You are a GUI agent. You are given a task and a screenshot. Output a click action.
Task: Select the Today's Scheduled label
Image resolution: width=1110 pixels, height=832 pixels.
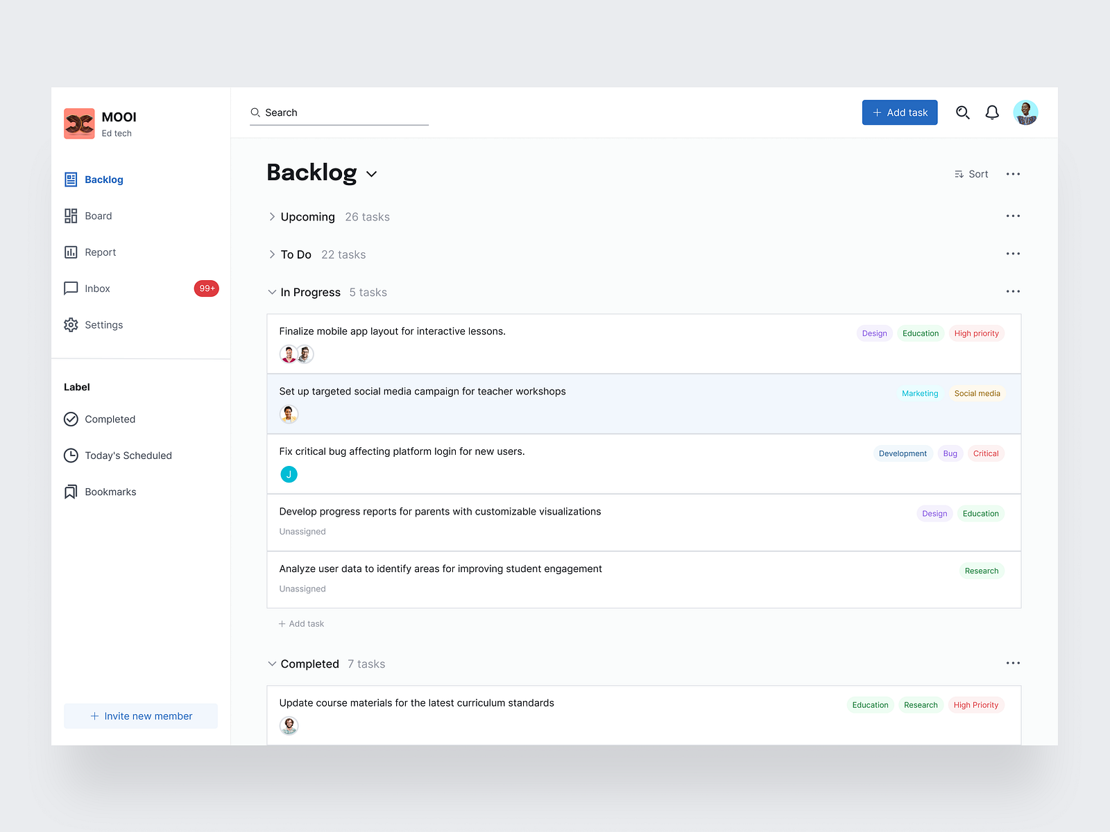(x=128, y=456)
